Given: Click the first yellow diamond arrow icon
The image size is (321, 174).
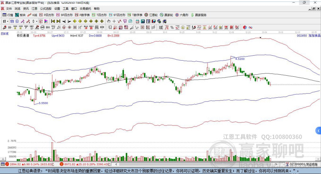Looking at the screenshot, I should coord(75,21).
